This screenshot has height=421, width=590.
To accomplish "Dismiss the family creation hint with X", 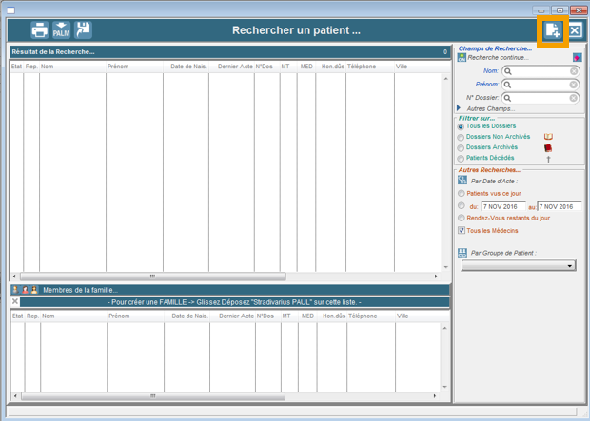I will point(15,301).
